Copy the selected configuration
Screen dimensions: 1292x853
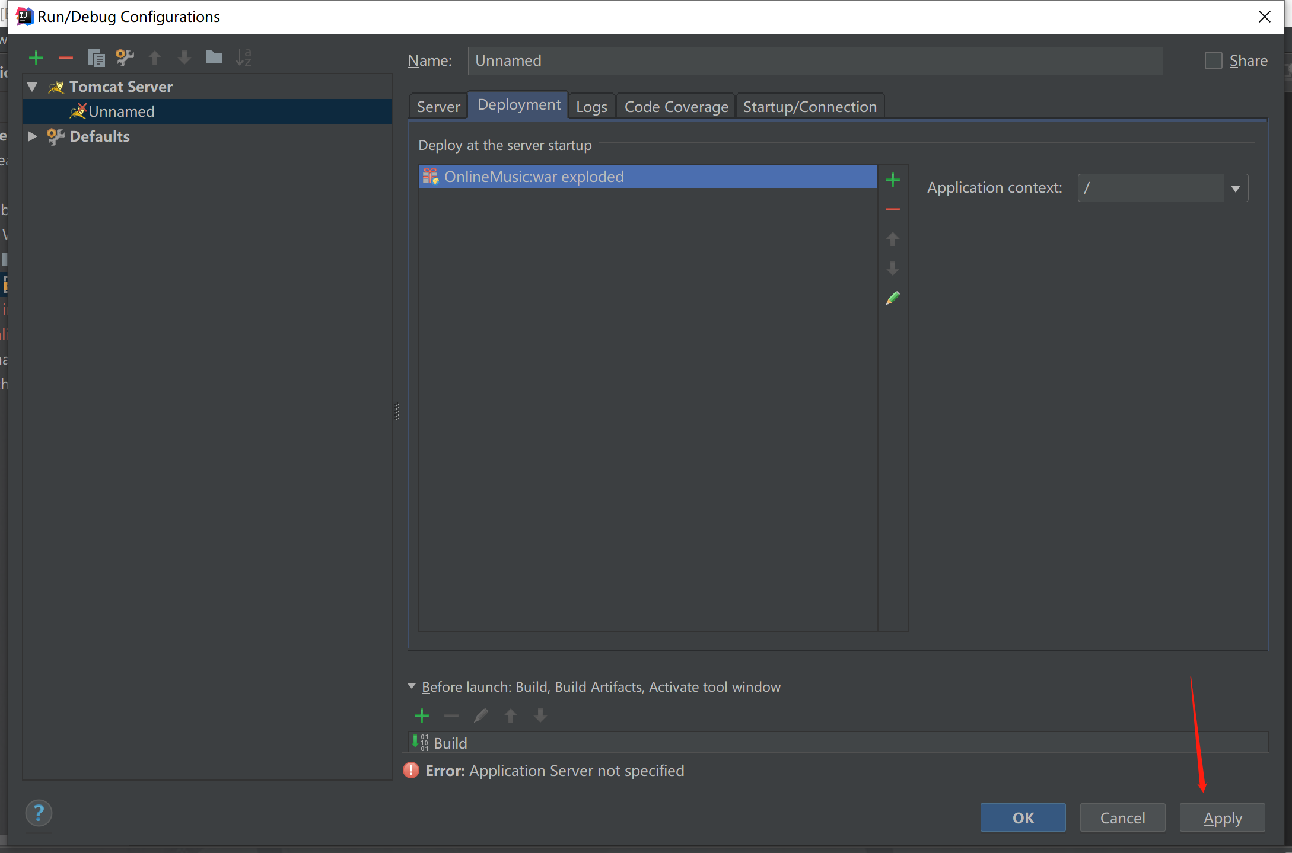point(96,57)
